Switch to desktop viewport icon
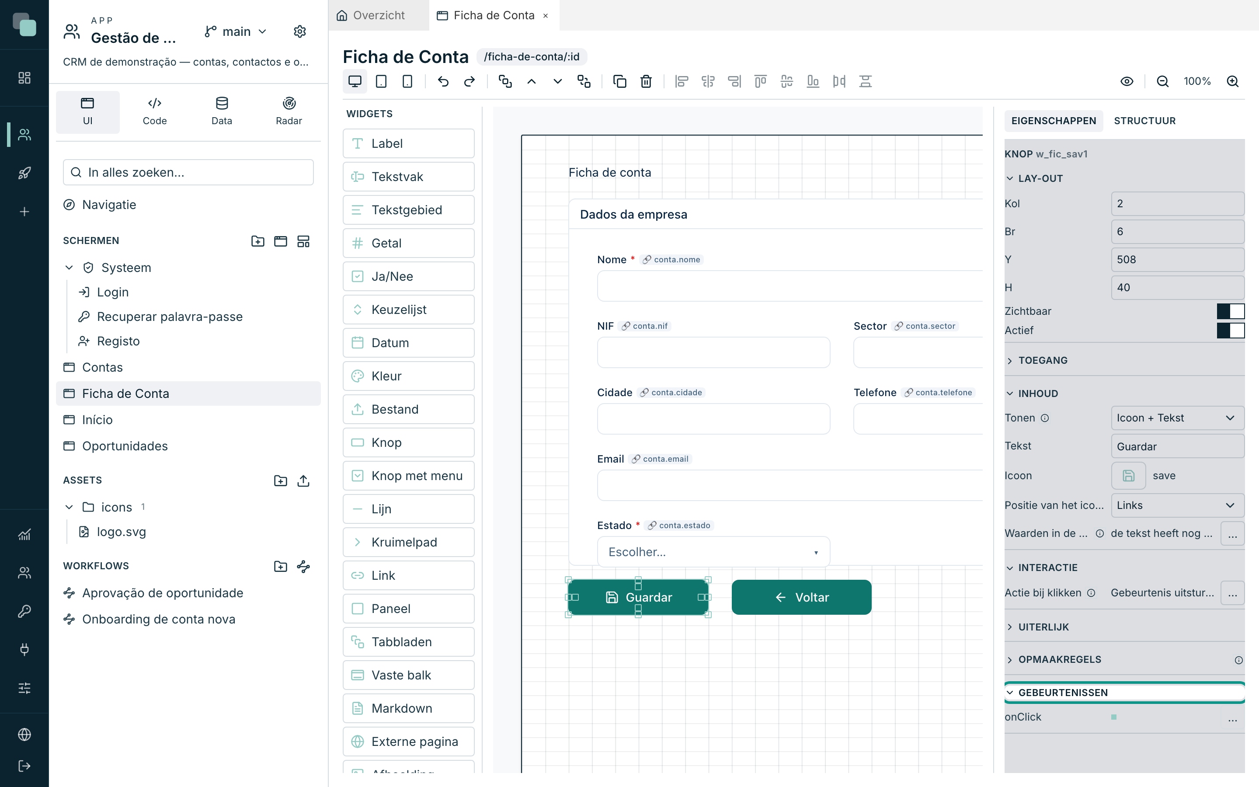The width and height of the screenshot is (1259, 787). [355, 81]
